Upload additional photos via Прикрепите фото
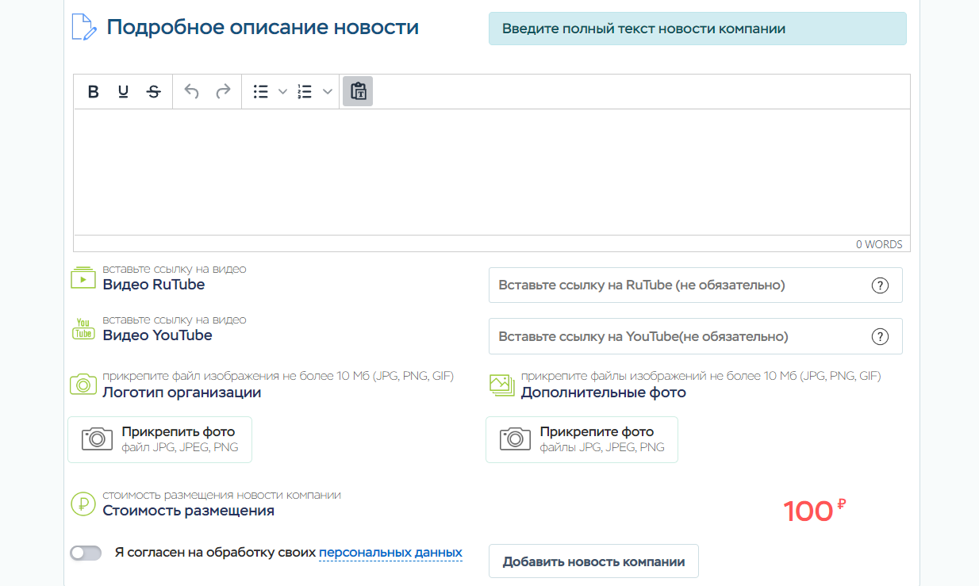 click(582, 439)
